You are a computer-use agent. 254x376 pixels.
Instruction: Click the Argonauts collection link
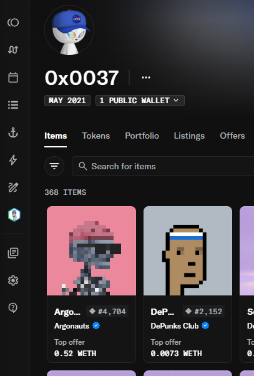click(72, 326)
